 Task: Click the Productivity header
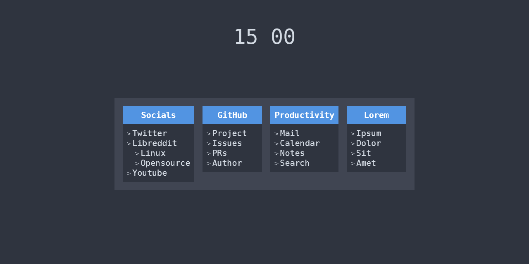304,115
